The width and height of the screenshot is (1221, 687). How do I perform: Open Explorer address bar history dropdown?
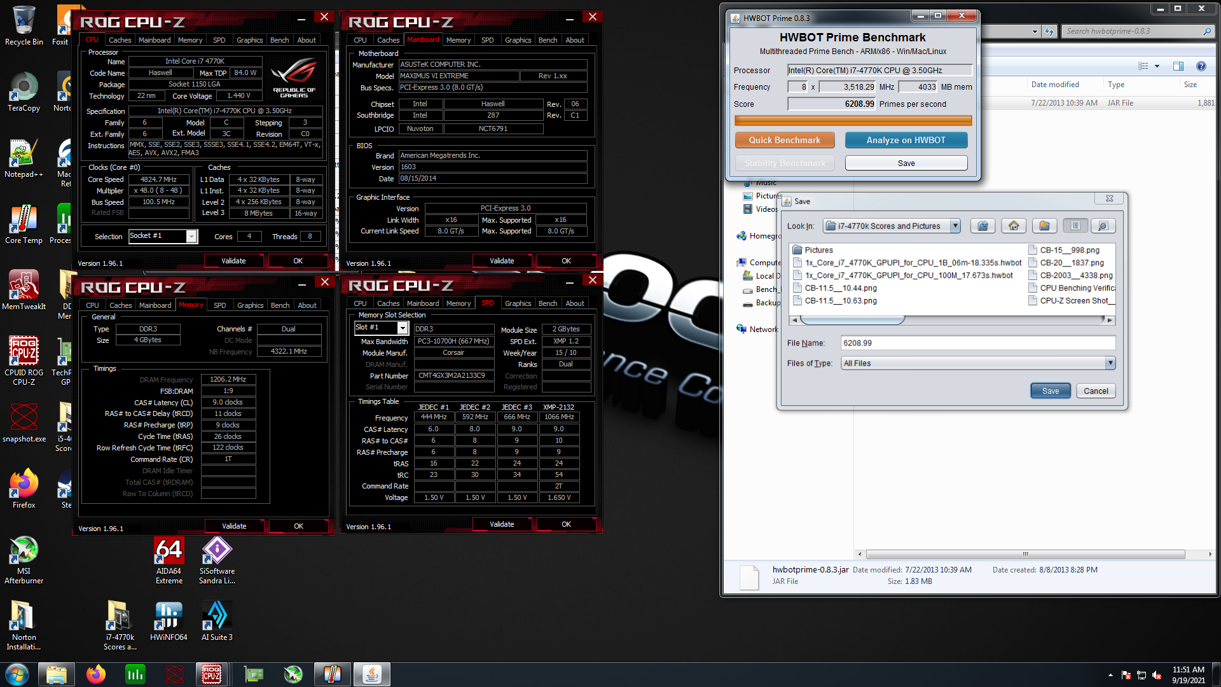pyautogui.click(x=1035, y=31)
